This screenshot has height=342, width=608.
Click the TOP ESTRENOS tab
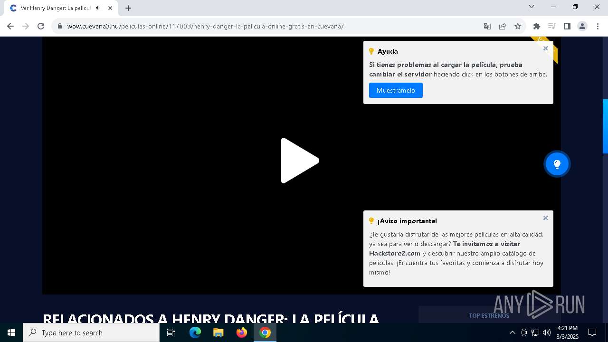click(489, 315)
